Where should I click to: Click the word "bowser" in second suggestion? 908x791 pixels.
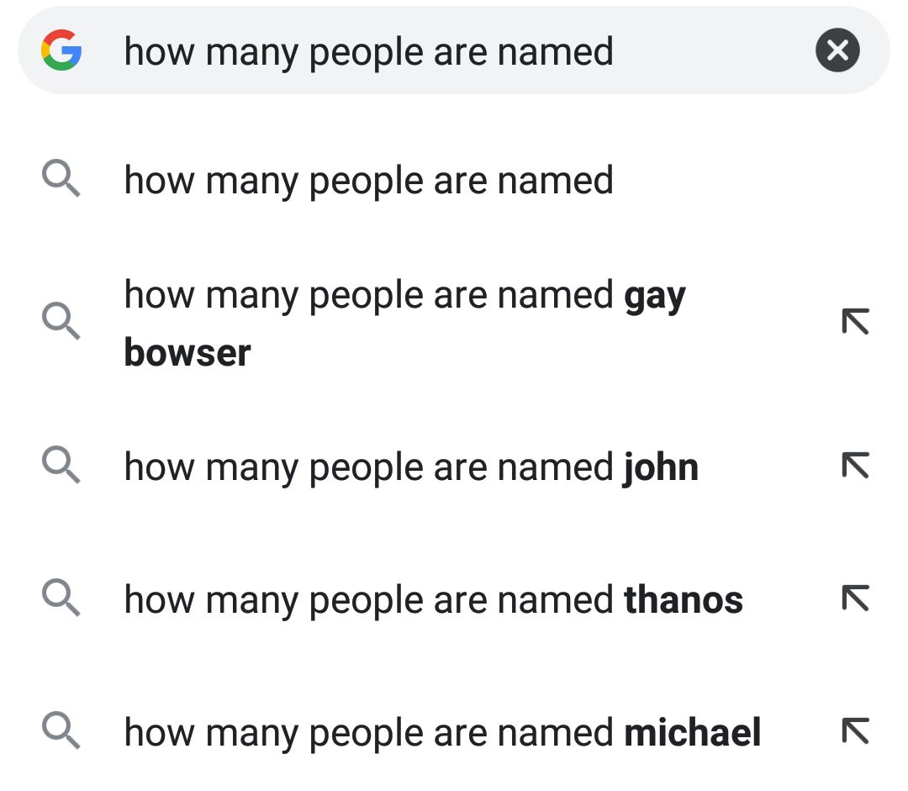coord(187,353)
